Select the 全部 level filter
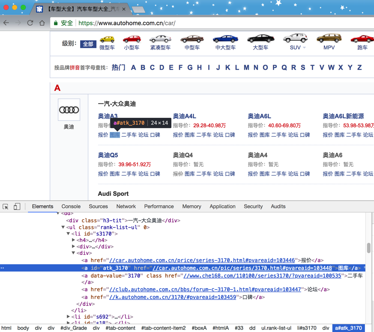 click(x=88, y=44)
